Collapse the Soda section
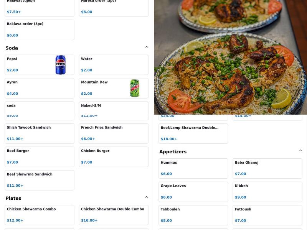307x230 pixels. (146, 47)
